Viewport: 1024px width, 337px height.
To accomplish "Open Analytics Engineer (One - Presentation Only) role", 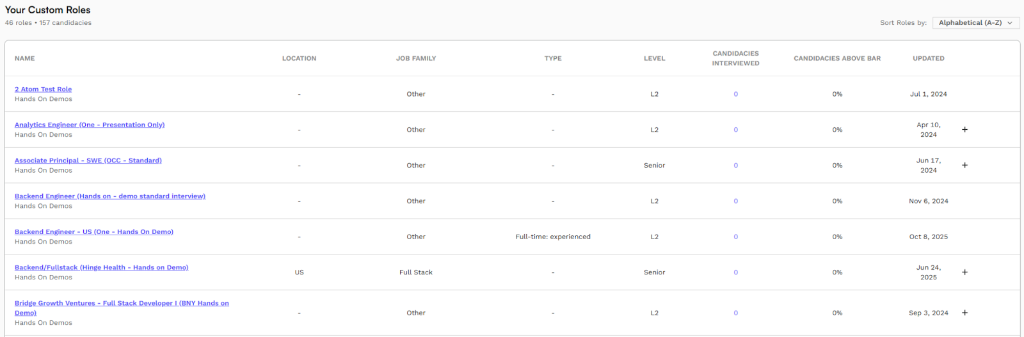I will (x=90, y=125).
